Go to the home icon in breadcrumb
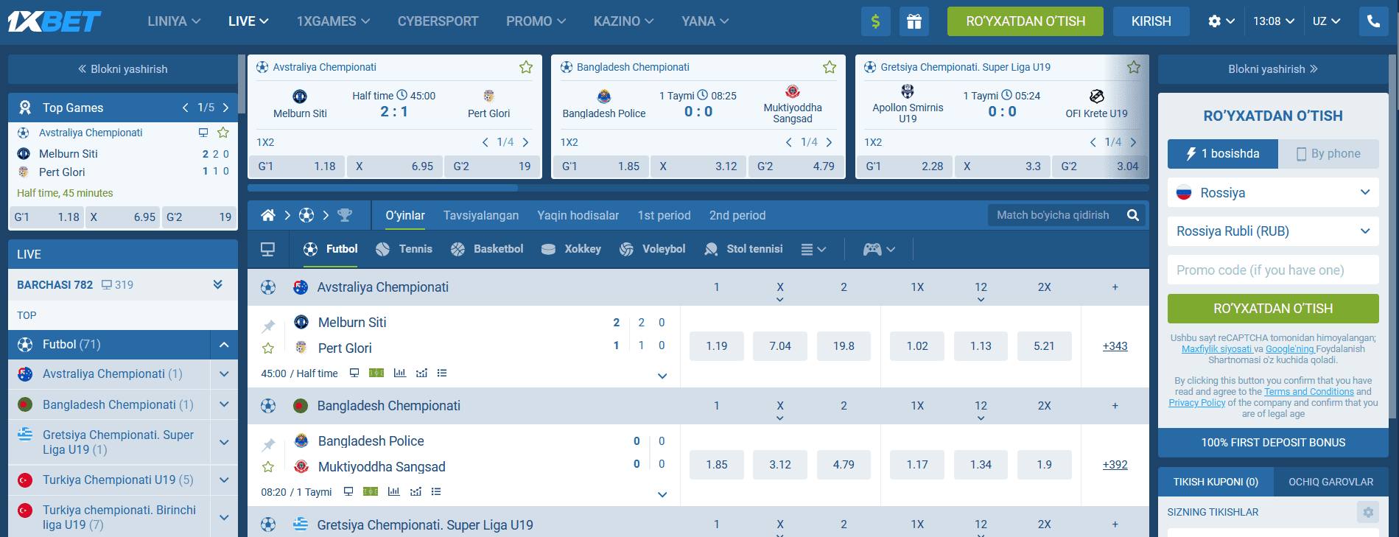Image resolution: width=1399 pixels, height=537 pixels. tap(268, 215)
